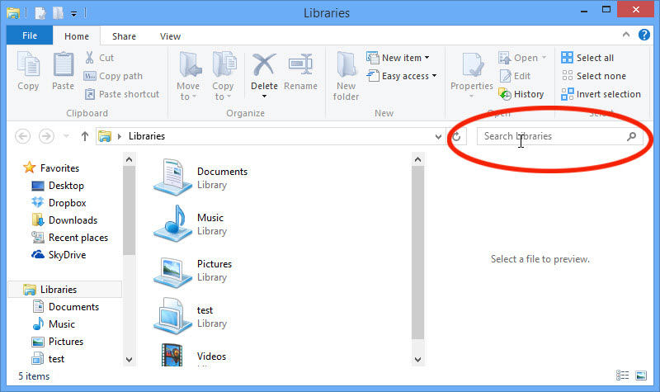Screen dimensions: 660x392
Task: Click the navigation pane scroll up arrow
Action: [130, 159]
